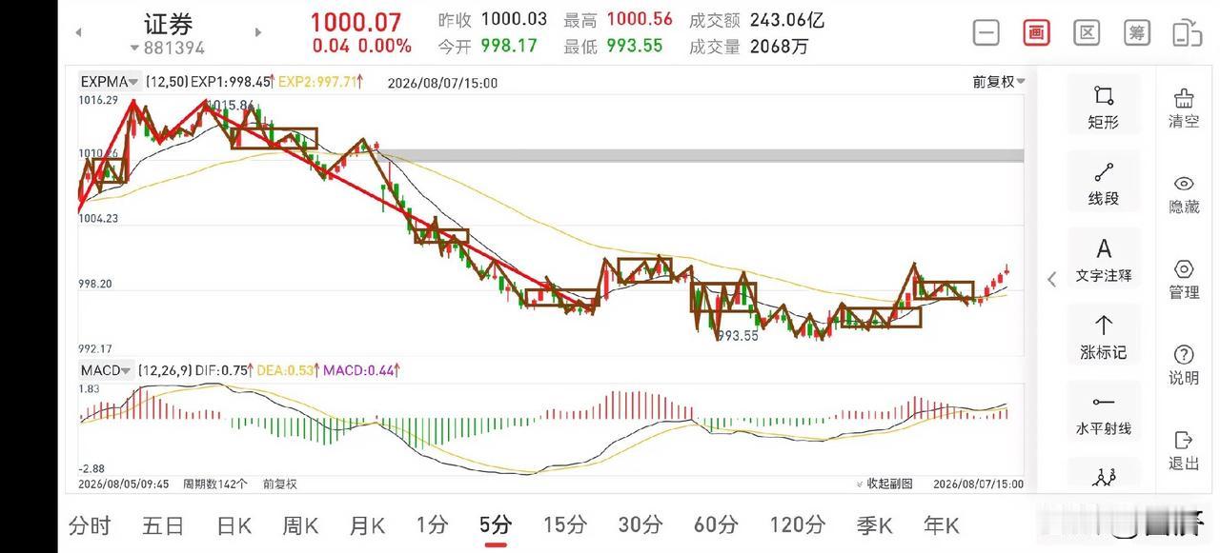Image resolution: width=1220 pixels, height=553 pixels.
Task: Collapse the drawing tools panel chevron
Action: pyautogui.click(x=1052, y=279)
